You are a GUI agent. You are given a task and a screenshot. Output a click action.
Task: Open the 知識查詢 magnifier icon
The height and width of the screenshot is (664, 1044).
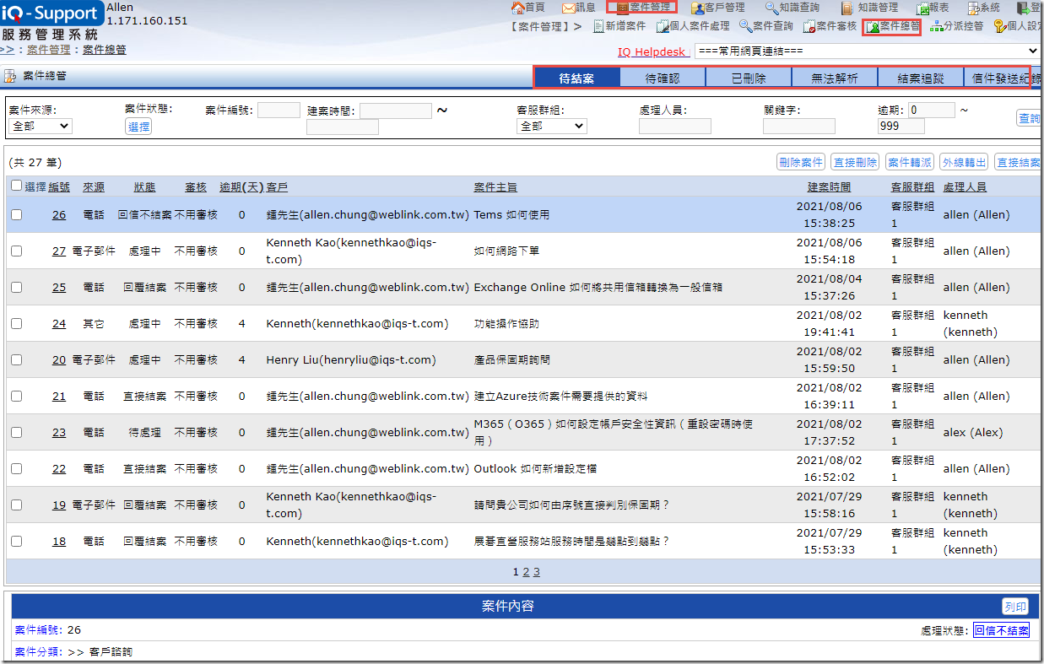tap(771, 8)
